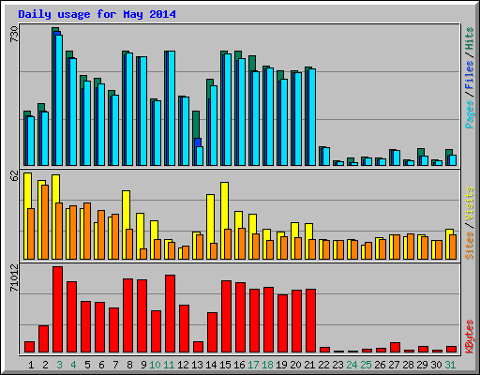Click day 24 on the x-axis

point(352,365)
